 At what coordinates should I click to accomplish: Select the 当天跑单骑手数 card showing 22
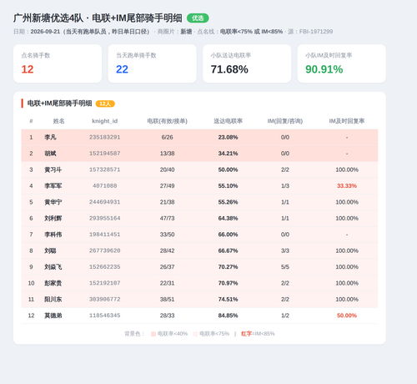(153, 63)
